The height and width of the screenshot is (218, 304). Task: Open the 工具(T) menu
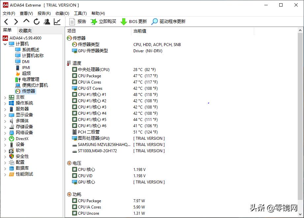point(80,13)
